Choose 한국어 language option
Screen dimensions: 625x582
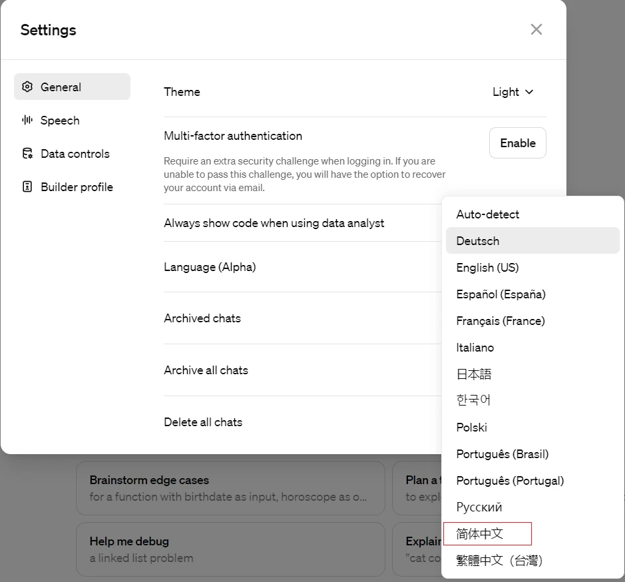[x=532, y=400]
